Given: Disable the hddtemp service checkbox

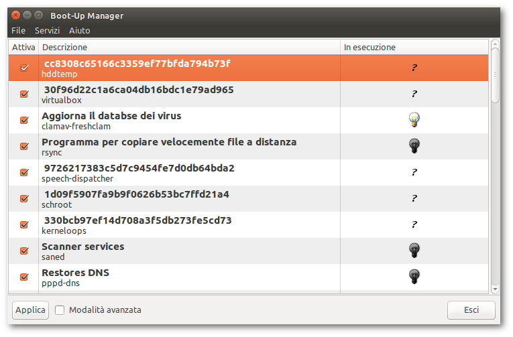Looking at the screenshot, I should point(24,68).
